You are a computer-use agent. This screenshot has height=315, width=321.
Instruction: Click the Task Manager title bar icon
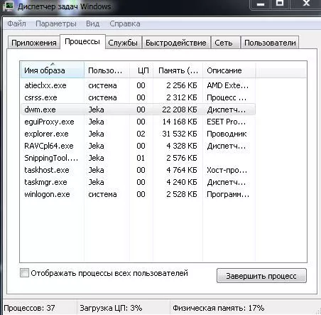tap(8, 6)
